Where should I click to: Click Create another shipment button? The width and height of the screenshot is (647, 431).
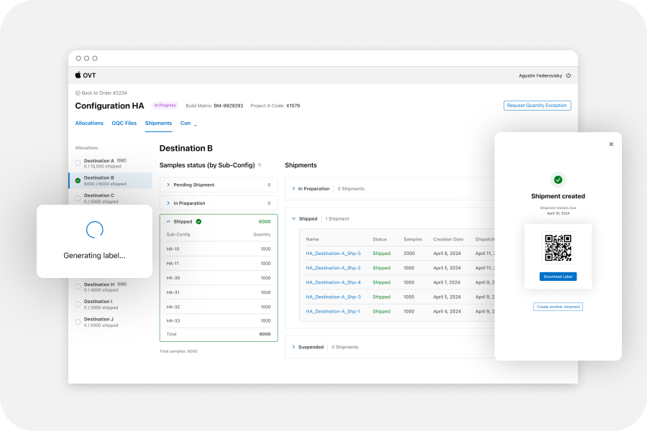pos(558,307)
